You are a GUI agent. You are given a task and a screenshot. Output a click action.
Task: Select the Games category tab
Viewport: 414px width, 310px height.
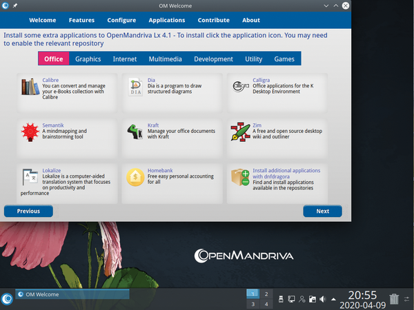tap(284, 59)
